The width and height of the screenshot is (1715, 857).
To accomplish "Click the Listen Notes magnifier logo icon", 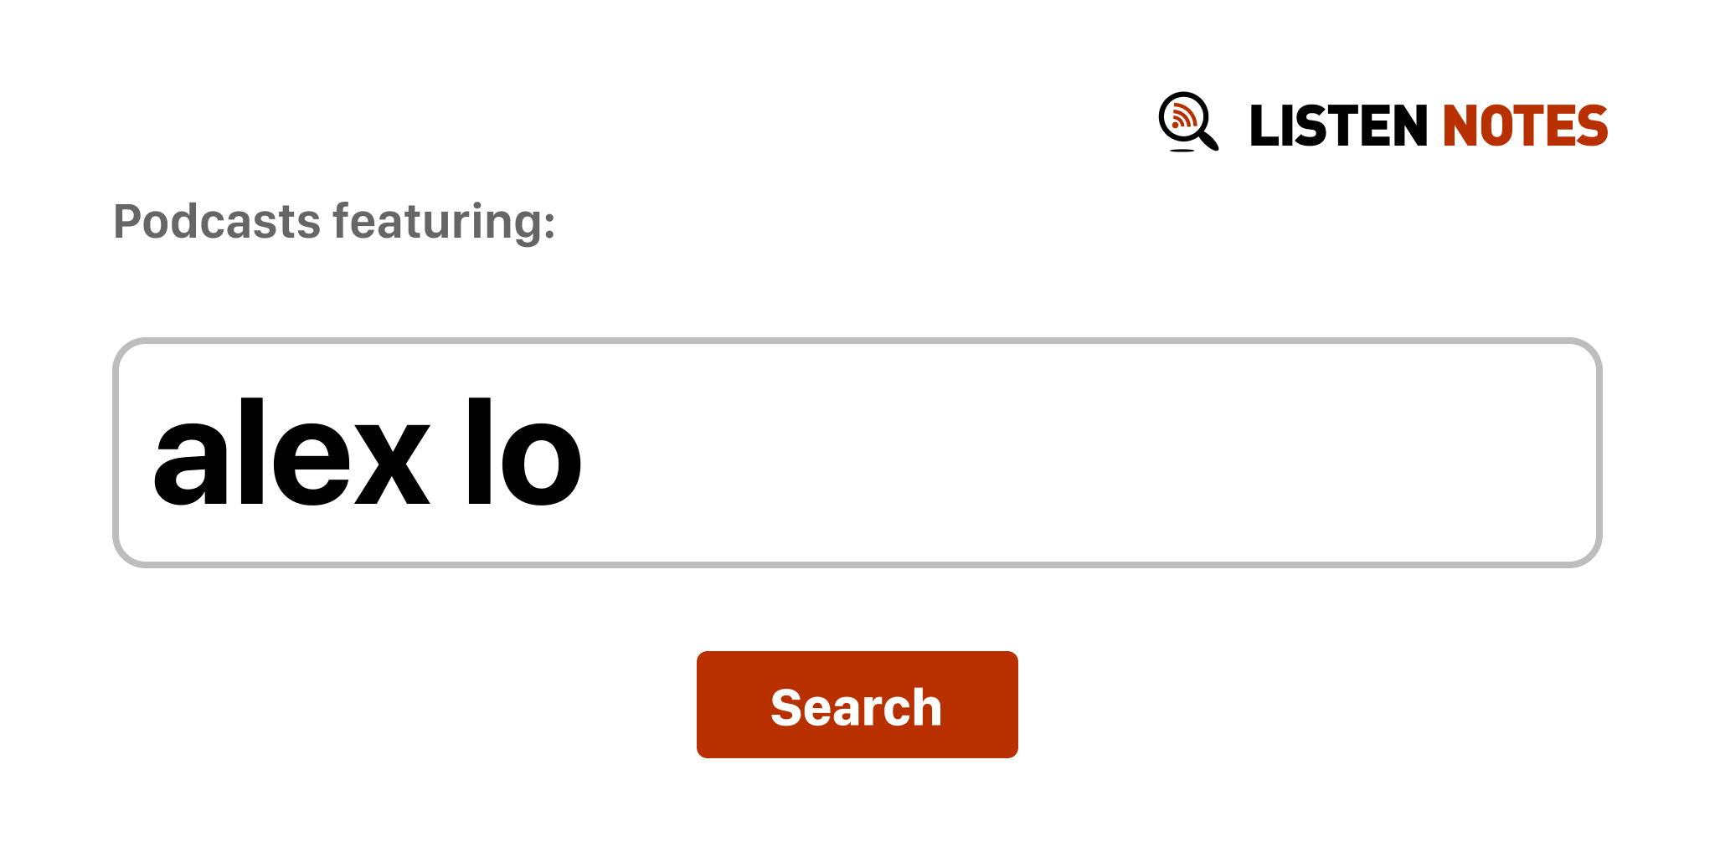I will [1188, 122].
